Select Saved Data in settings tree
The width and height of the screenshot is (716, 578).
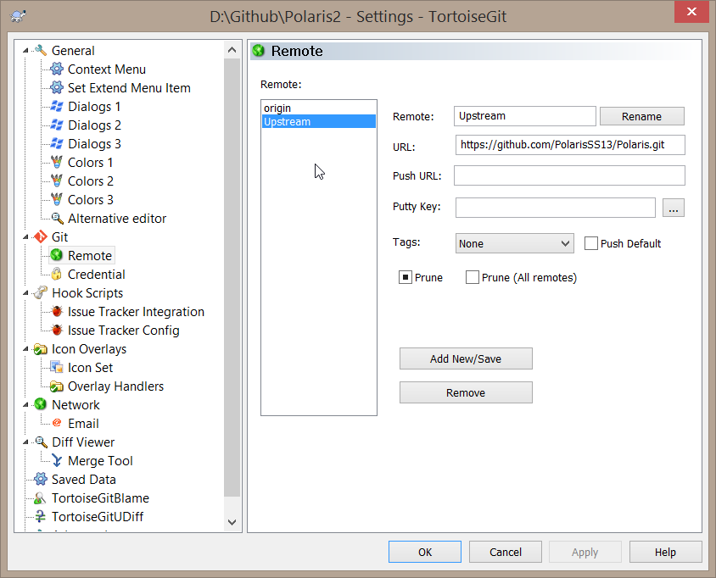tap(84, 480)
